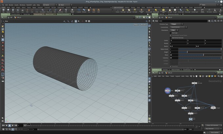This screenshot has width=223, height=134.
Task: Open the Orientation X Axis dropdown
Action: (x=174, y=30)
